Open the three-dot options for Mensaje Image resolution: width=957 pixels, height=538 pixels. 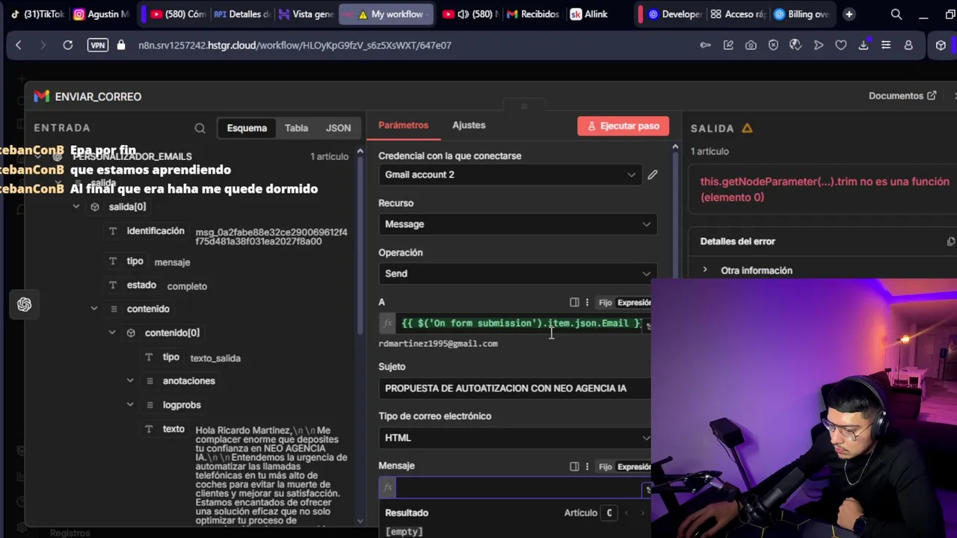[587, 466]
